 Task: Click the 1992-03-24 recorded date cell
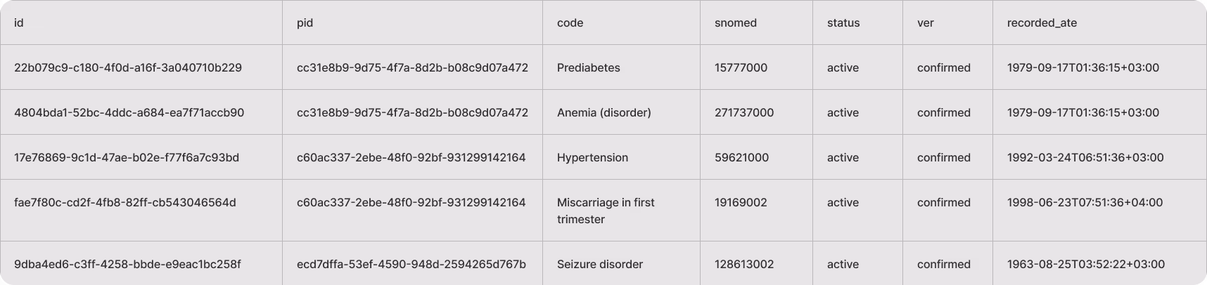tap(1085, 158)
